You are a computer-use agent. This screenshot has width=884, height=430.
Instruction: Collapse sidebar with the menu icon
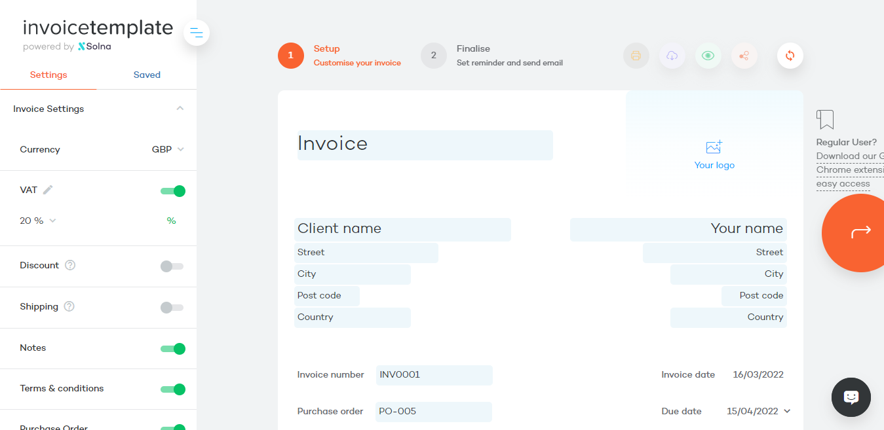197,32
